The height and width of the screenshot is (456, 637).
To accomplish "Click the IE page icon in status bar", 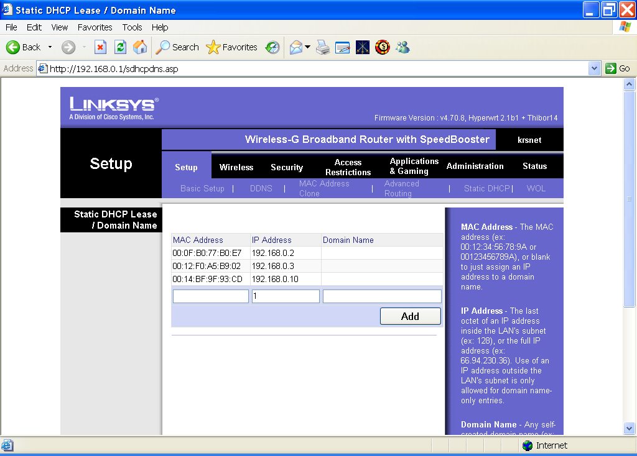I will (x=7, y=445).
